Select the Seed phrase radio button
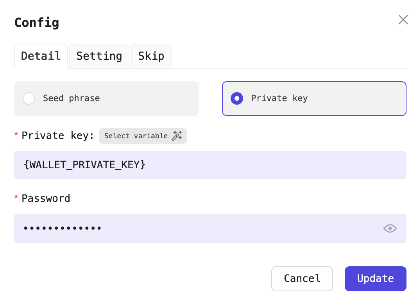Image resolution: width=419 pixels, height=303 pixels. pyautogui.click(x=29, y=98)
